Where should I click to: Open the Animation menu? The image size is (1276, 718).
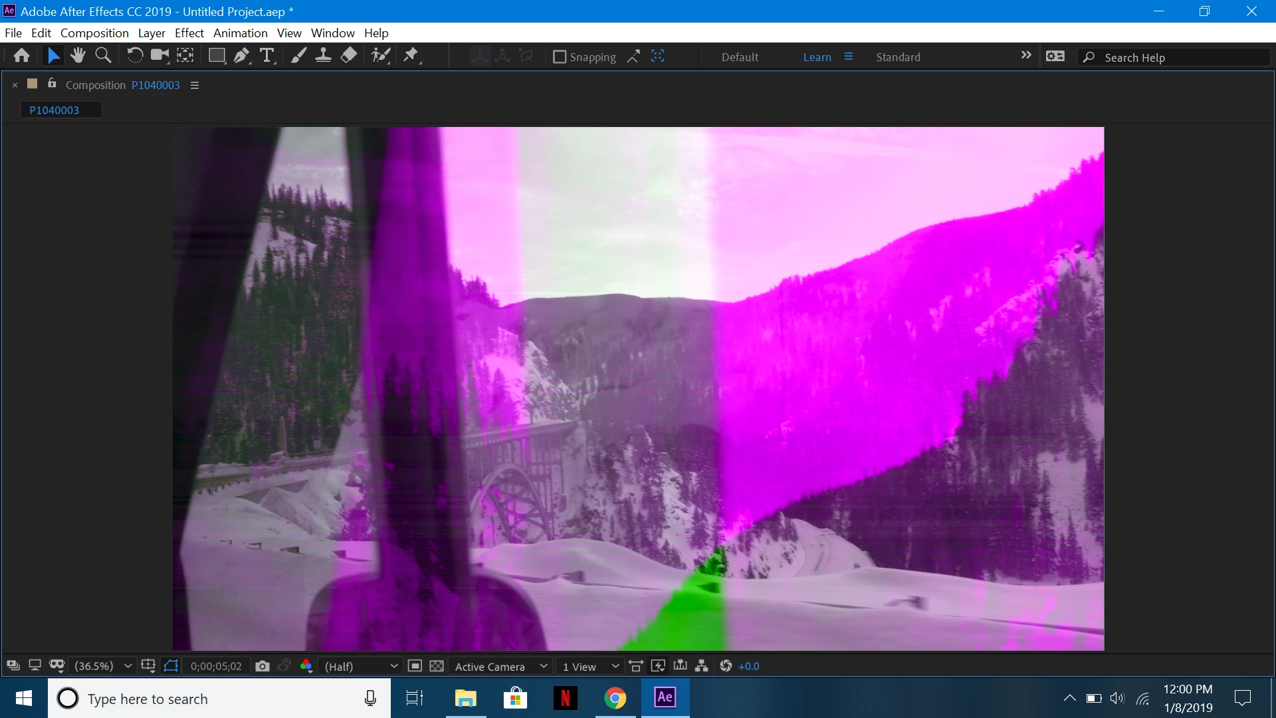[240, 33]
